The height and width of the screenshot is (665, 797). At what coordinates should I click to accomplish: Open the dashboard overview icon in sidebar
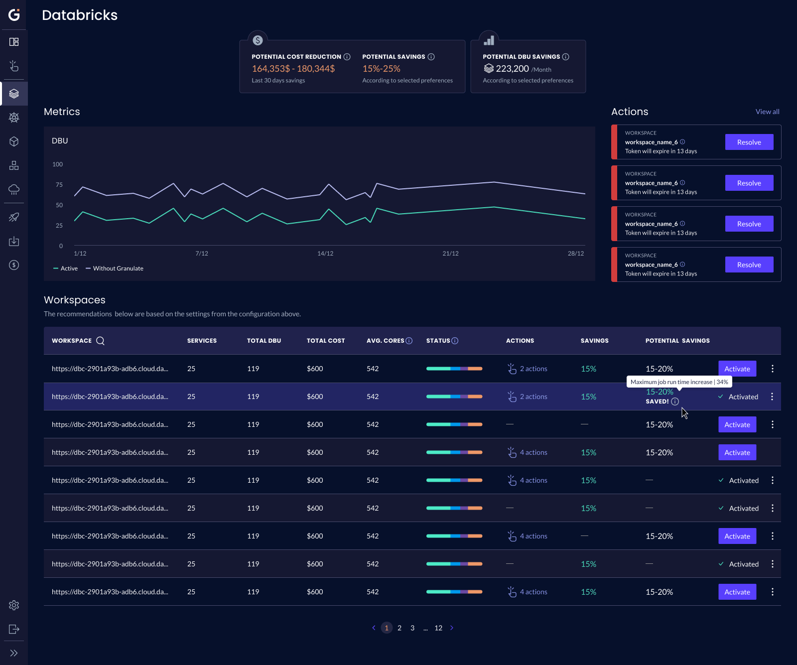pos(13,42)
